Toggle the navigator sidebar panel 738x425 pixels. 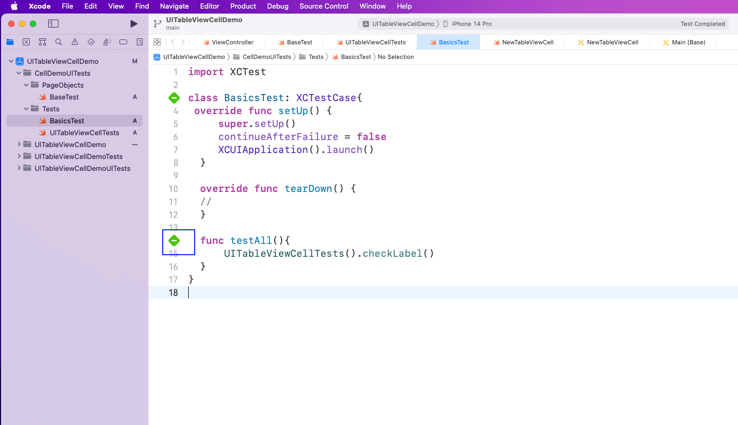53,24
